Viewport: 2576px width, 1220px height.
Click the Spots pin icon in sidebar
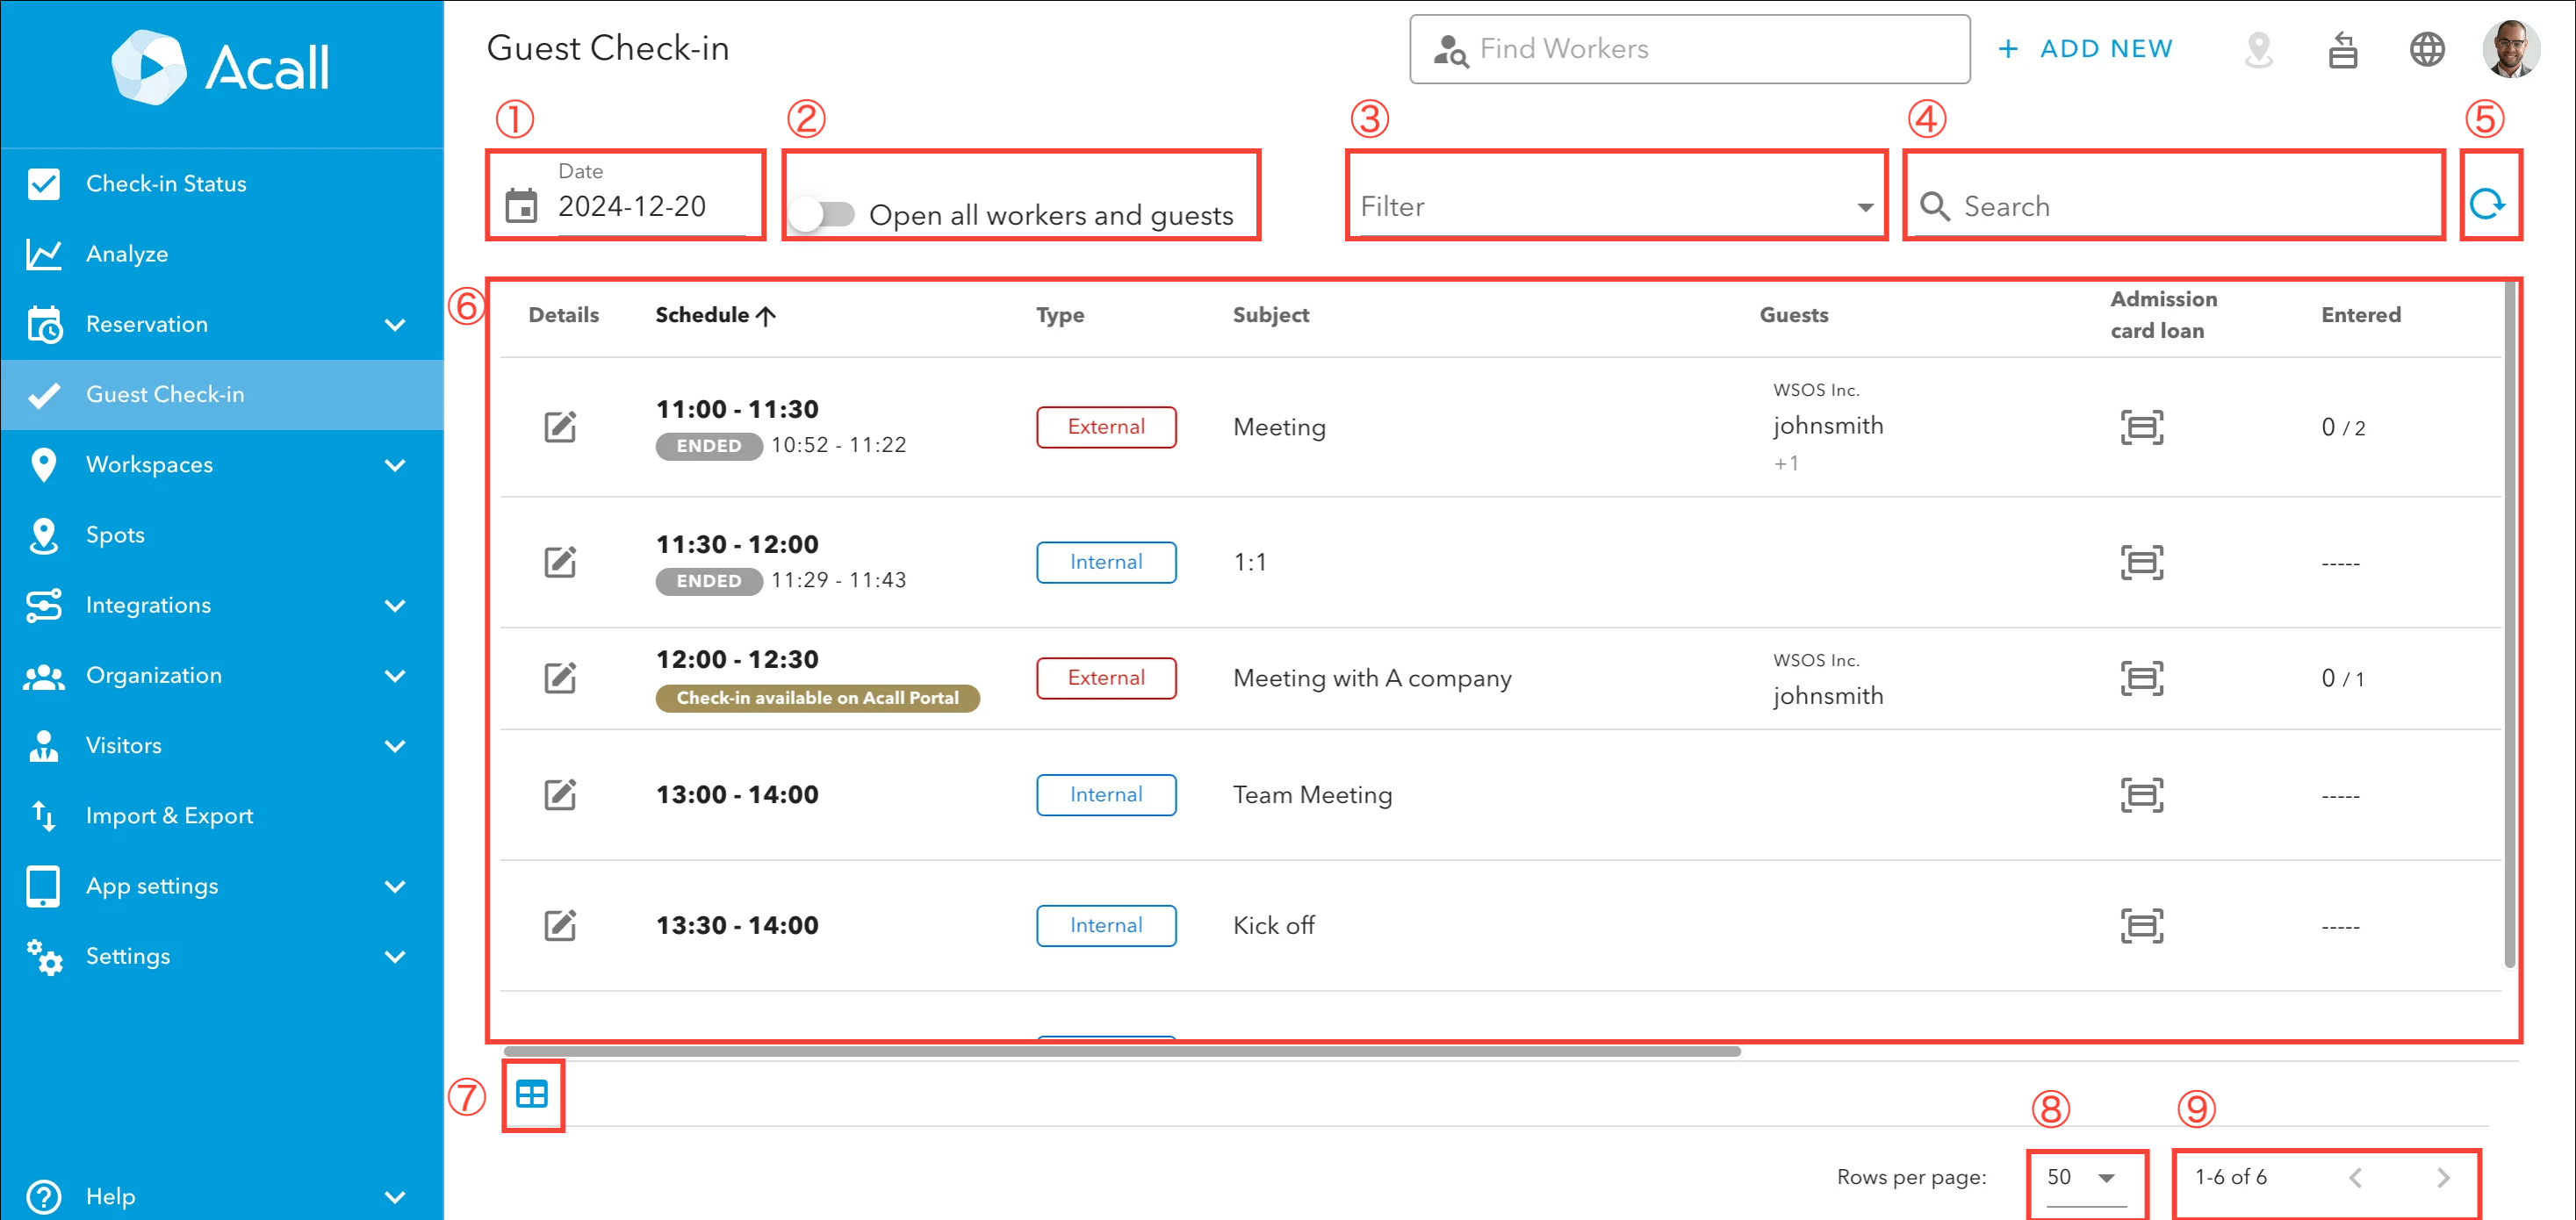44,535
